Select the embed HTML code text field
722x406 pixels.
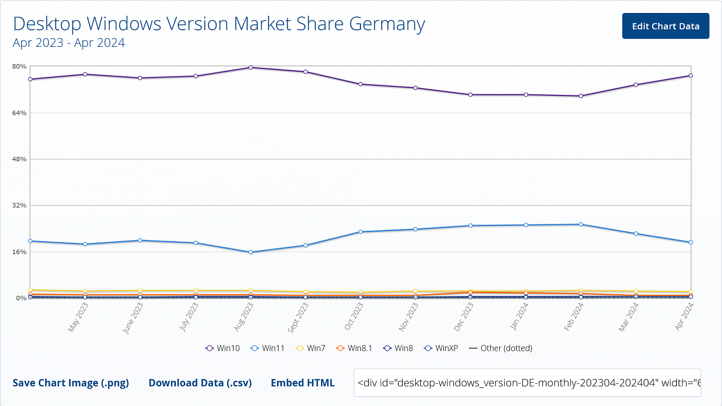[527, 383]
